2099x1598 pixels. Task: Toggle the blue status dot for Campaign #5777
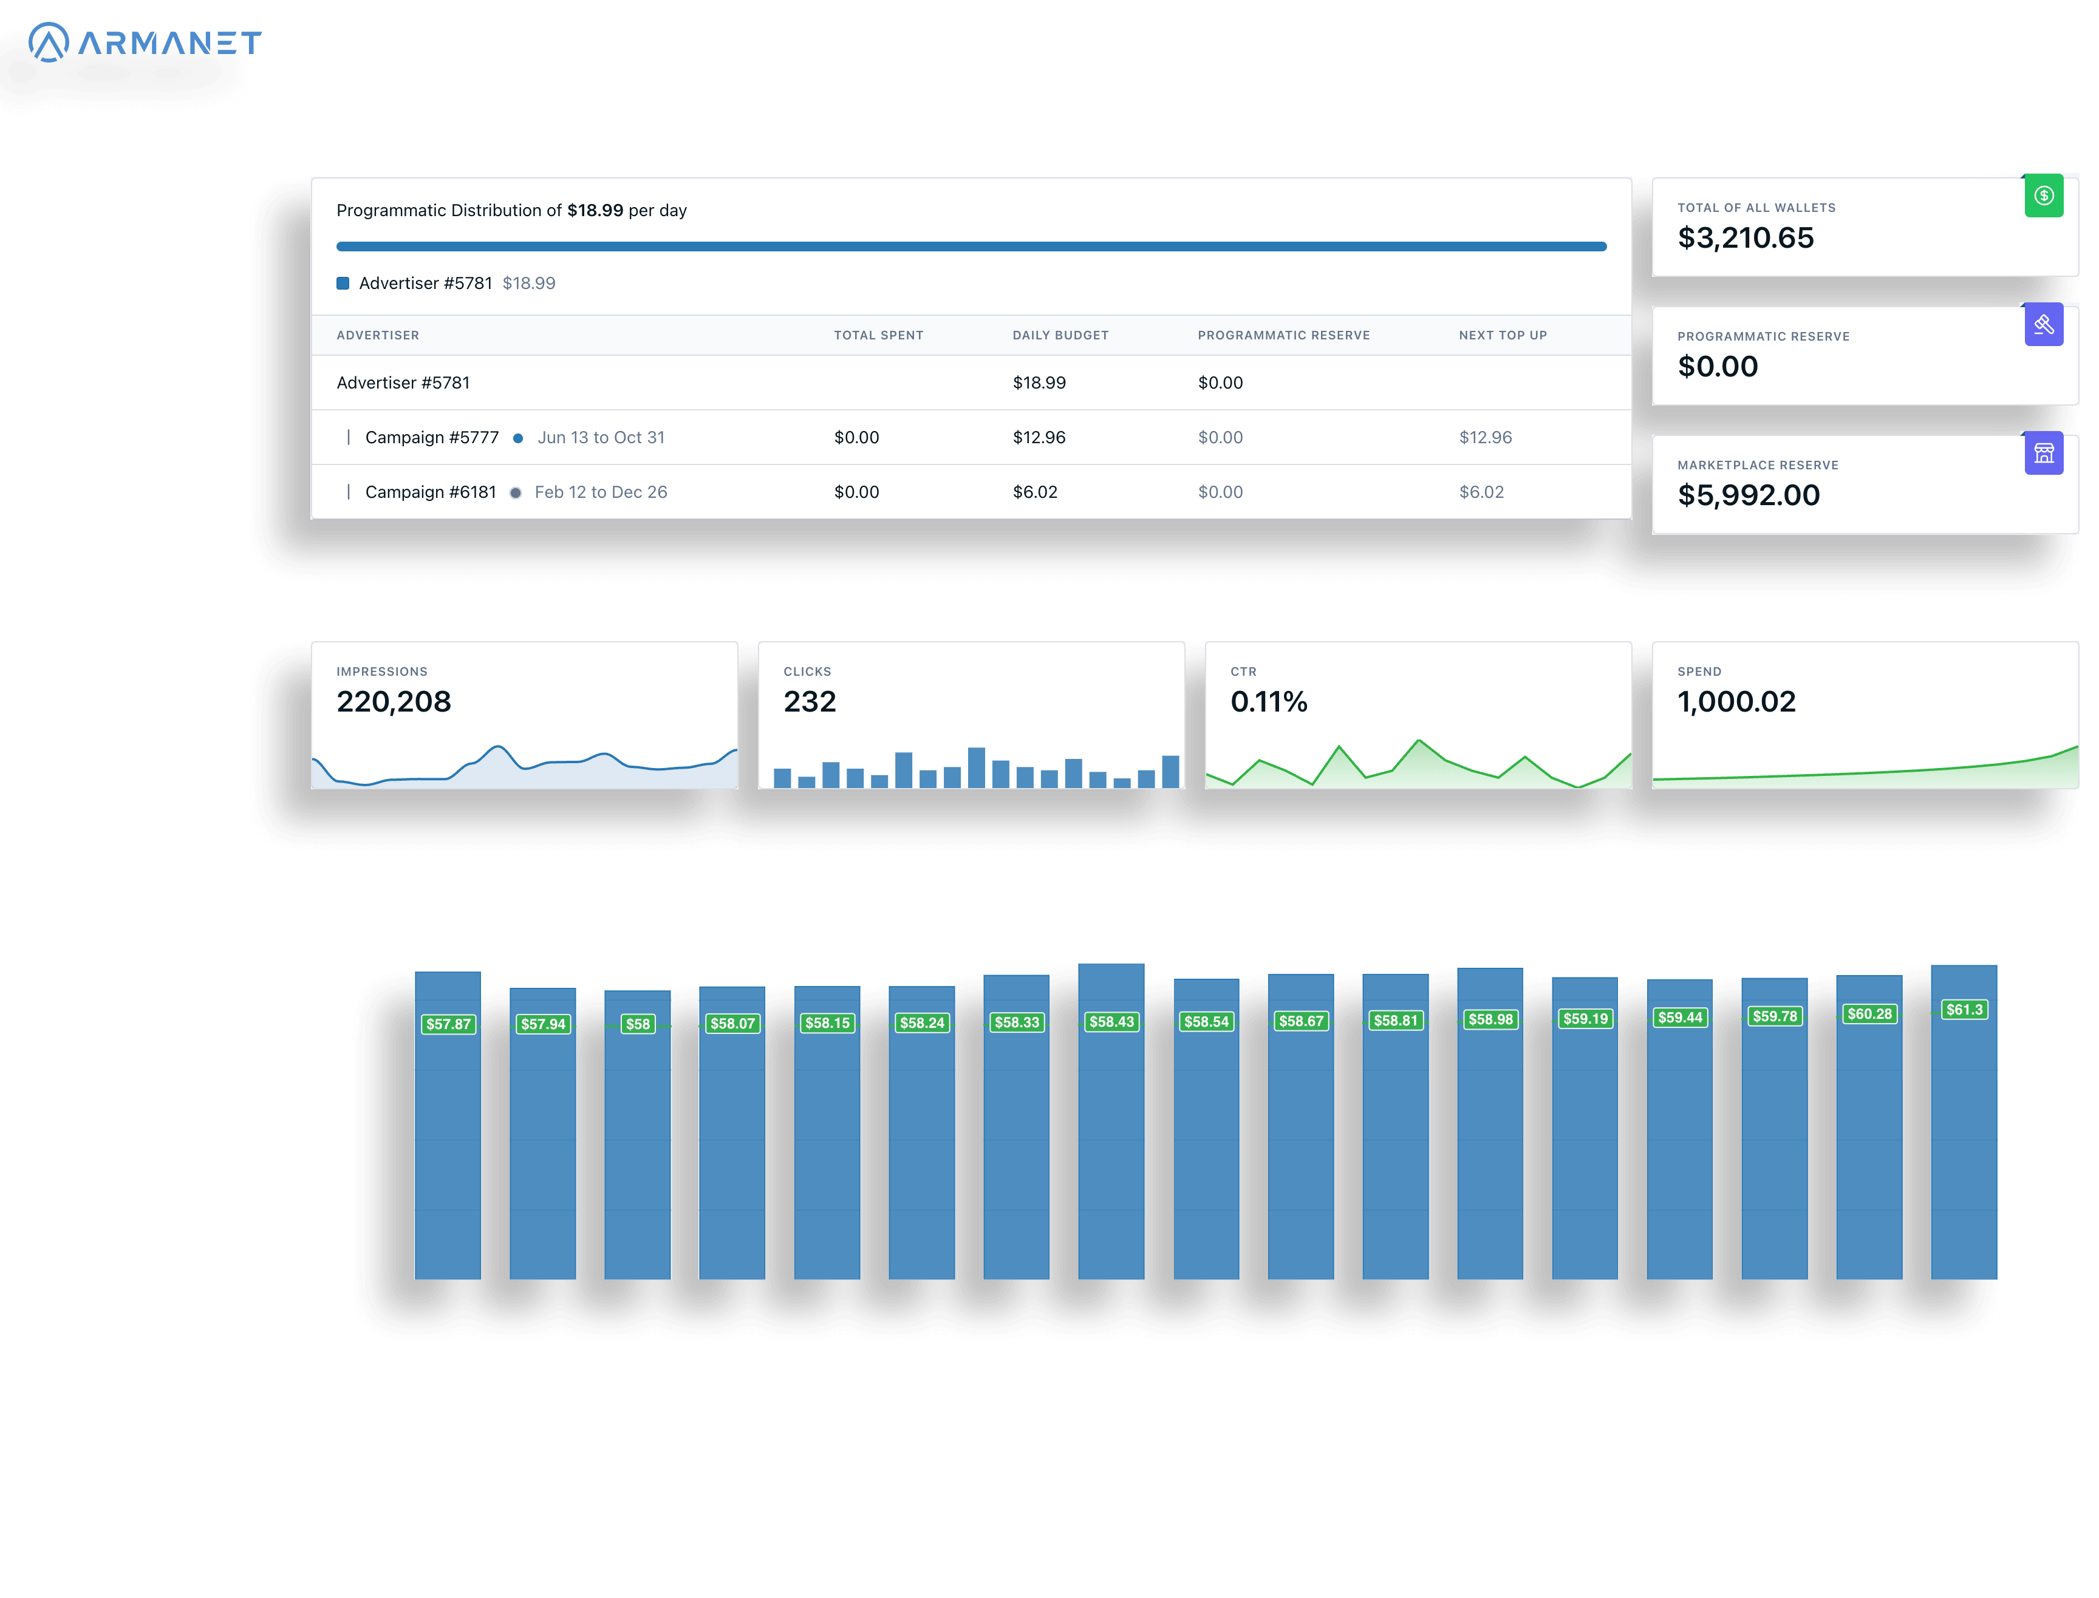517,438
